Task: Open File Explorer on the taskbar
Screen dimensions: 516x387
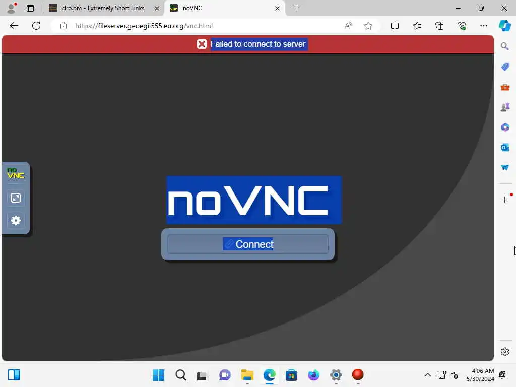Action: click(x=247, y=375)
